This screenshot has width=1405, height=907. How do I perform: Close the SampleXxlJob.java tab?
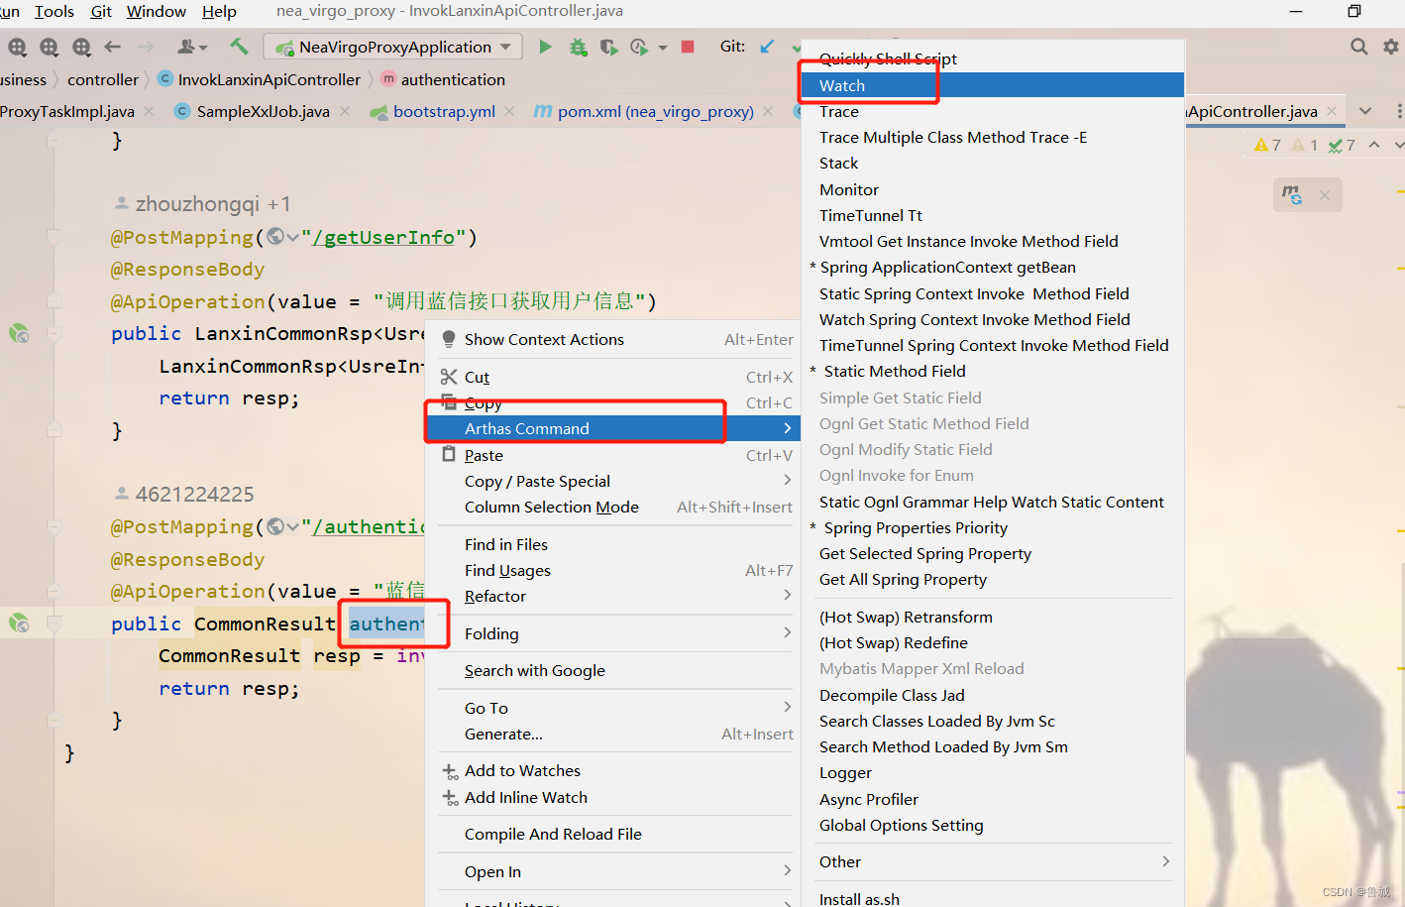click(x=345, y=111)
